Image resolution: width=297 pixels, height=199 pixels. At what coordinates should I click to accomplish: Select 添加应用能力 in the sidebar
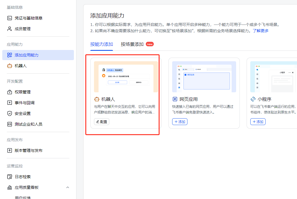click(38, 55)
